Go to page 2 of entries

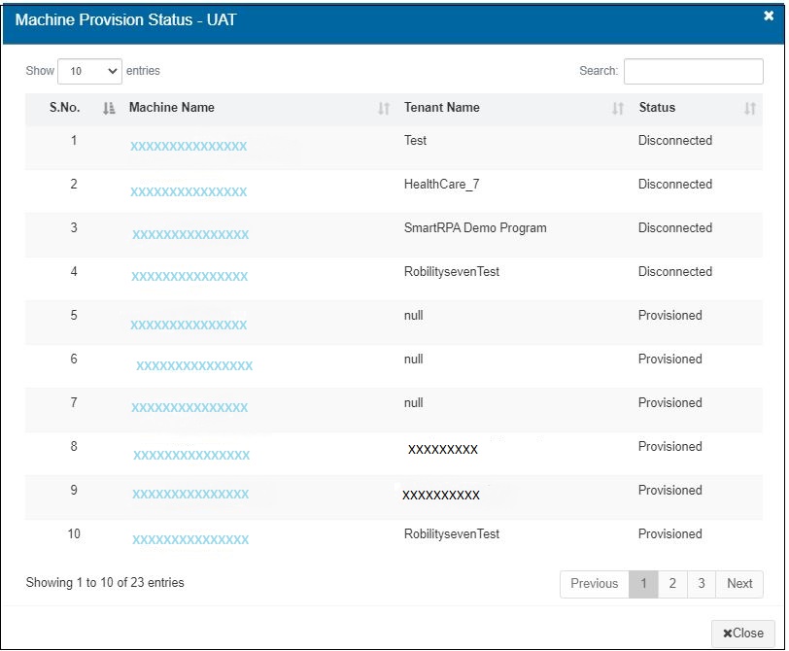tap(671, 584)
